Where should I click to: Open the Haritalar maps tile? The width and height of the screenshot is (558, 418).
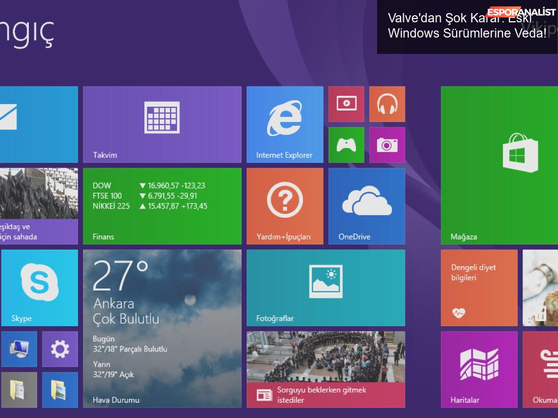tap(478, 369)
